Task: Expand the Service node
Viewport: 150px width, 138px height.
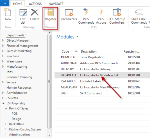Action: point(3,82)
